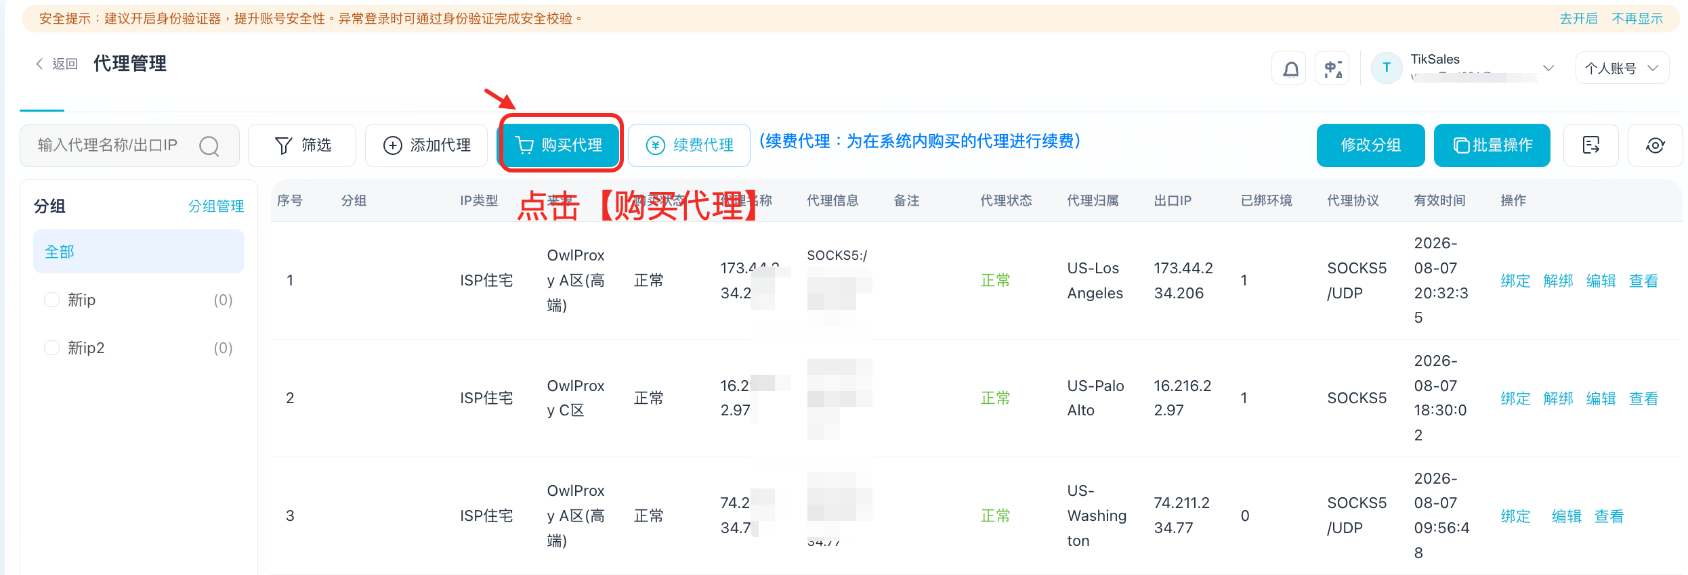Click the export list icon

click(x=1590, y=145)
